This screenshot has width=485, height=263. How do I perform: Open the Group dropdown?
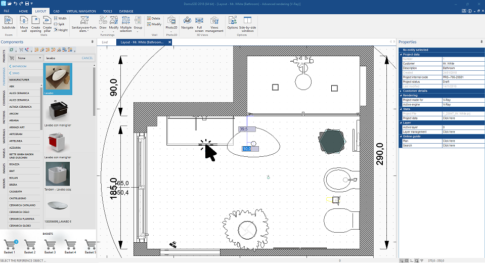point(138,24)
